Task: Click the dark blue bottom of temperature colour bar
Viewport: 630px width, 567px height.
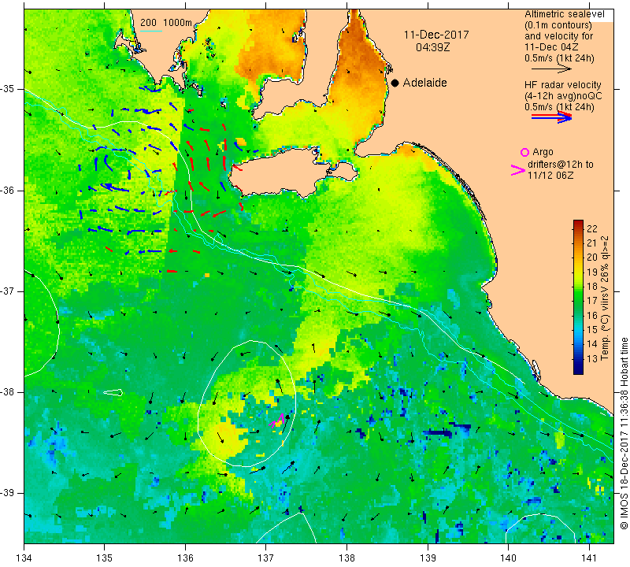Action: point(578,370)
